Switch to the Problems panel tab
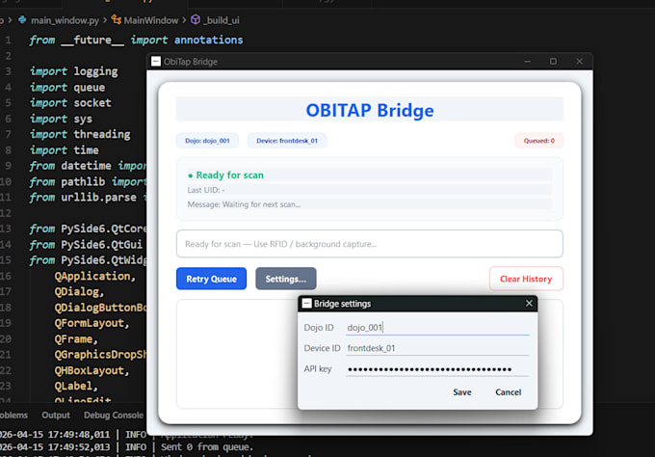Viewport: 655px width, 457px height. [13, 416]
